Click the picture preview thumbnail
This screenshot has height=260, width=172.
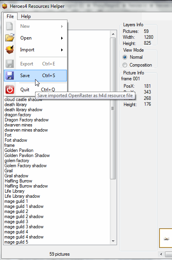click(166, 238)
